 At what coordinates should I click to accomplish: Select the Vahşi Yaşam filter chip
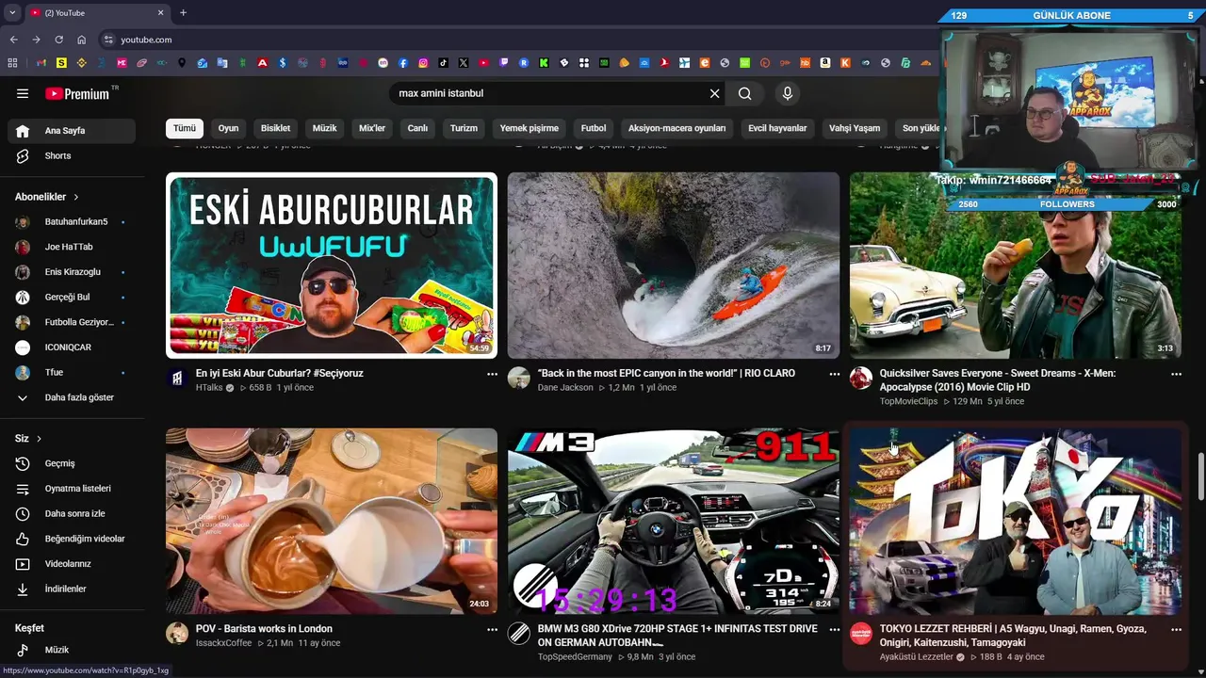(855, 128)
